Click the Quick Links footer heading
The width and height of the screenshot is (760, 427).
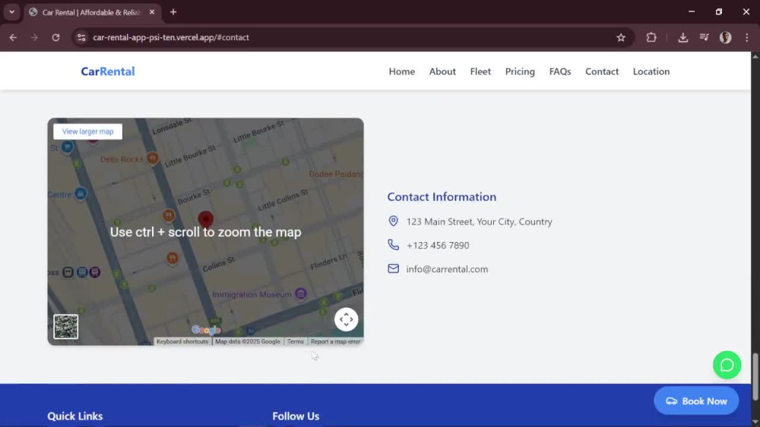pyautogui.click(x=75, y=416)
